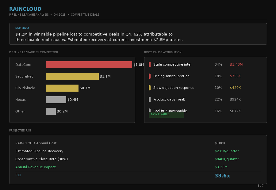Viewport: 276px width, 190px height.
Task: Toggle the 62% FIXABLE badge
Action: 167,114
